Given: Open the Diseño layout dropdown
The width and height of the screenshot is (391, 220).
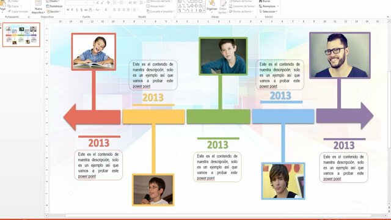Looking at the screenshot, I should [53, 1].
